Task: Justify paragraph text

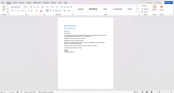Action: coord(56,11)
